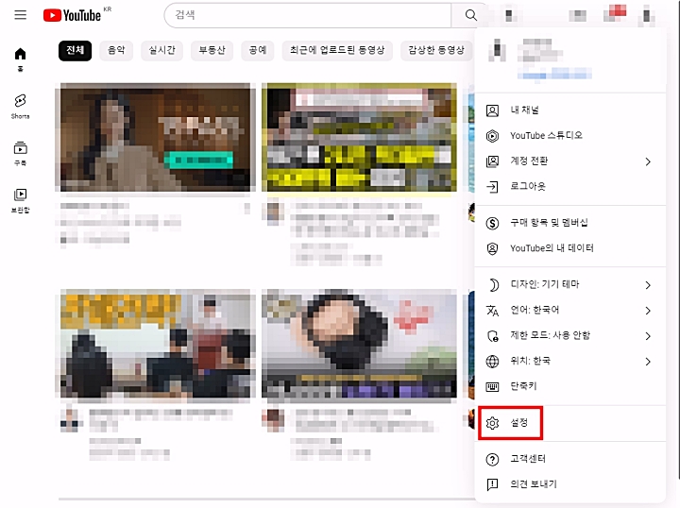Open the hamburger guide menu

tap(21, 15)
